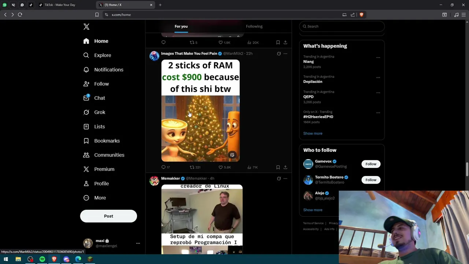
Task: Open the RAM meme image
Action: (x=200, y=110)
